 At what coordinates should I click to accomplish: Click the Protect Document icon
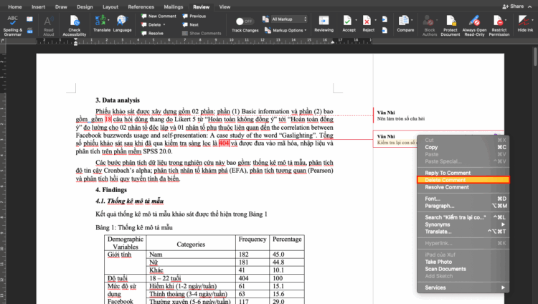click(450, 22)
